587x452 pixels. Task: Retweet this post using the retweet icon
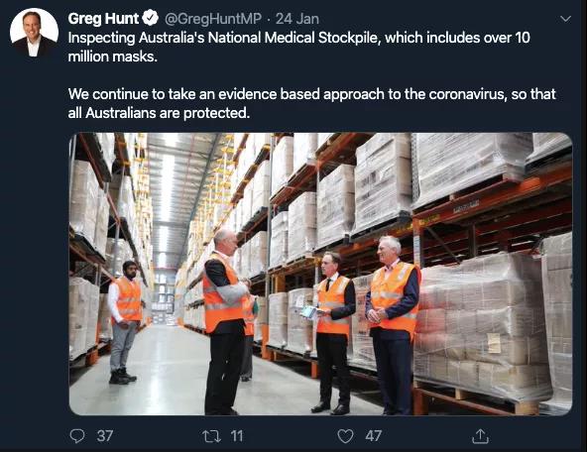(x=211, y=436)
